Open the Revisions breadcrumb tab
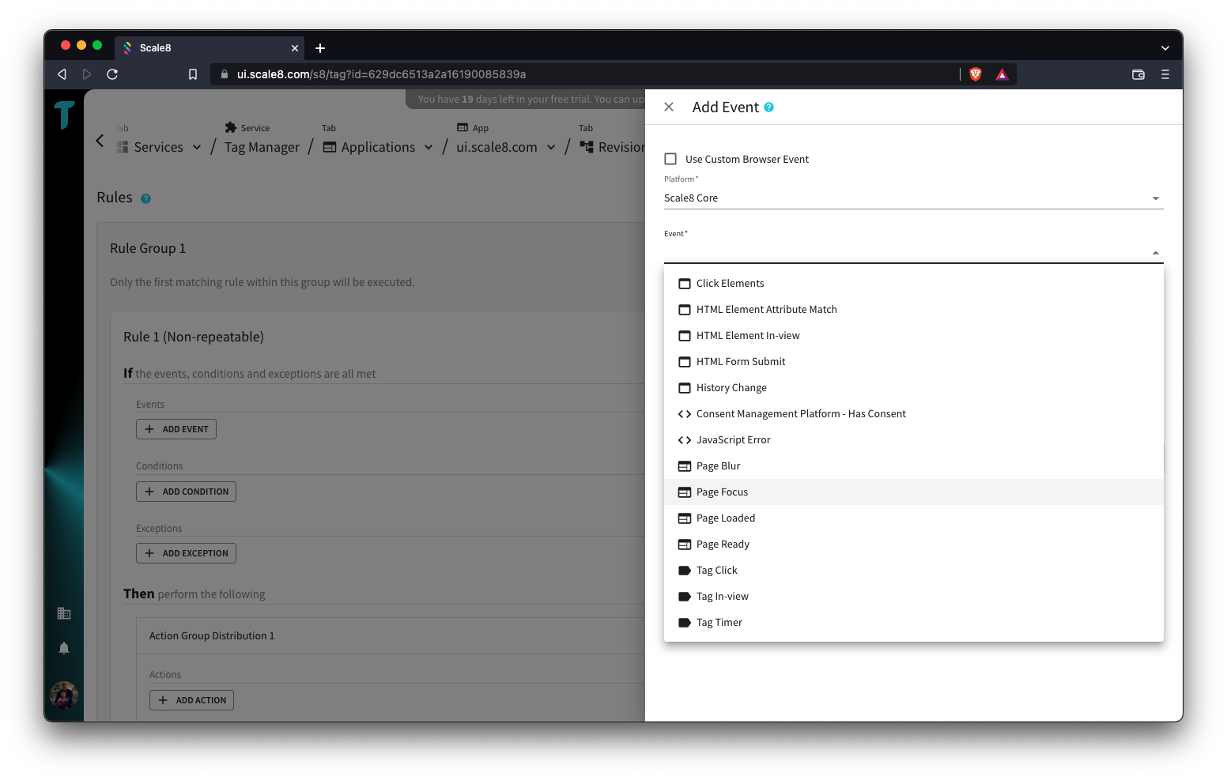Image resolution: width=1227 pixels, height=780 pixels. pyautogui.click(x=613, y=147)
